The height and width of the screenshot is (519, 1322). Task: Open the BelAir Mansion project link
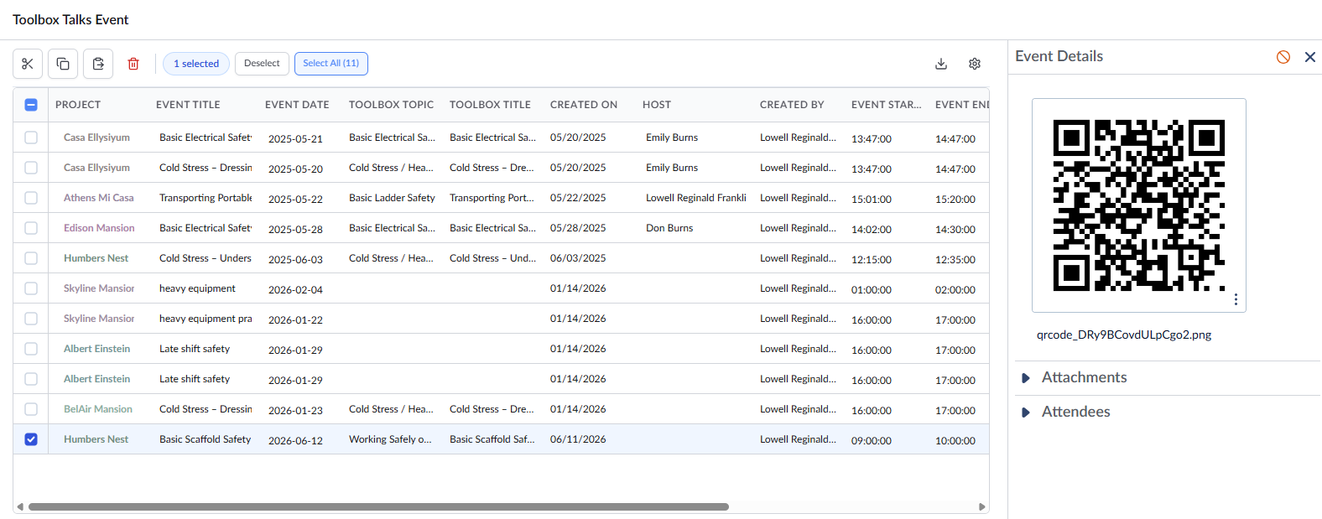click(98, 409)
